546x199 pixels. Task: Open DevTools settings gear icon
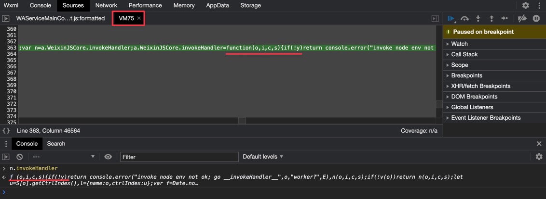526,5
